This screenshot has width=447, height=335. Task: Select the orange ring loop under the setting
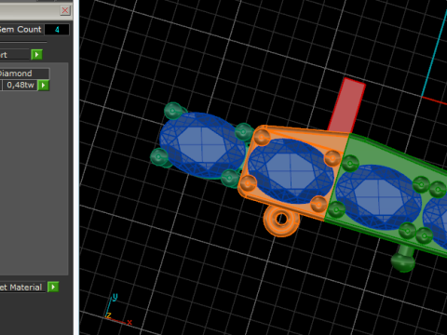tap(281, 220)
